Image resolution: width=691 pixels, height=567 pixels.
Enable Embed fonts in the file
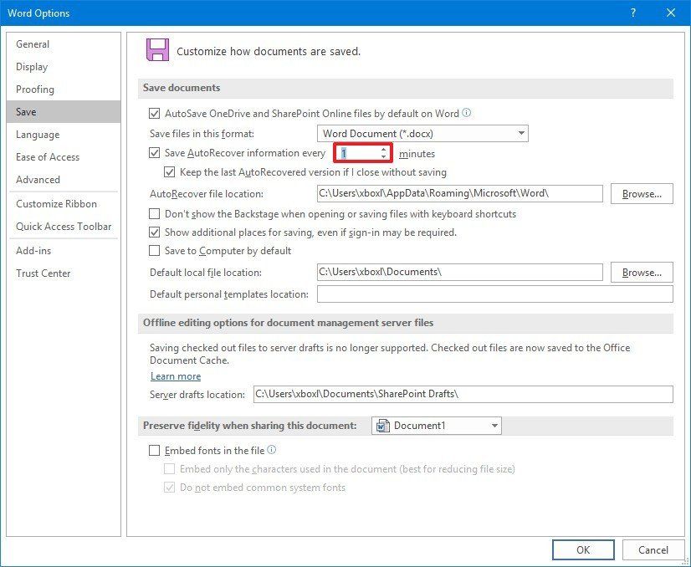click(x=154, y=449)
